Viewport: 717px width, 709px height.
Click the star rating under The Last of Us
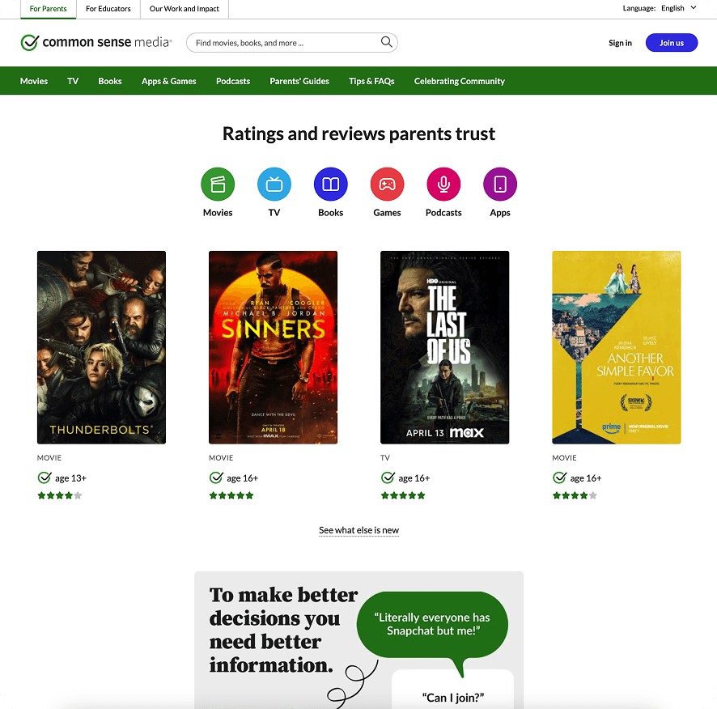point(403,495)
